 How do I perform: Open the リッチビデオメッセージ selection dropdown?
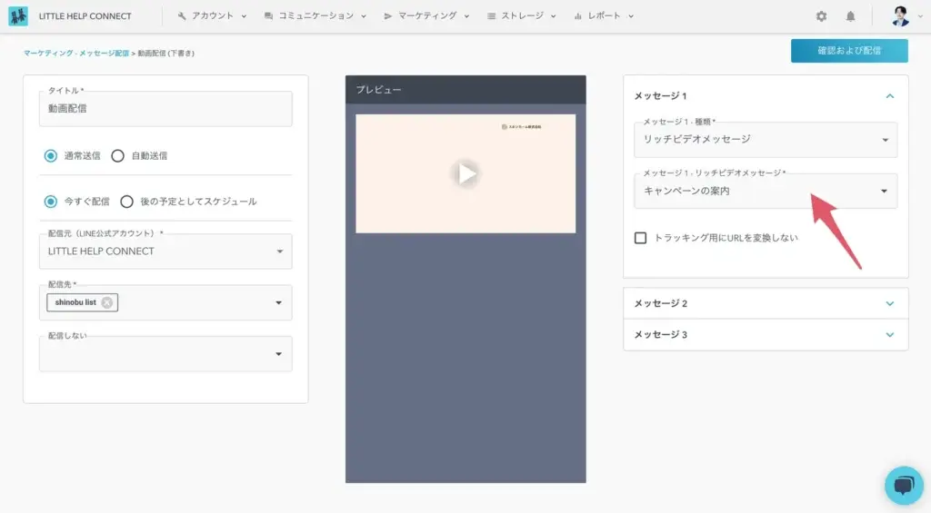coord(765,191)
